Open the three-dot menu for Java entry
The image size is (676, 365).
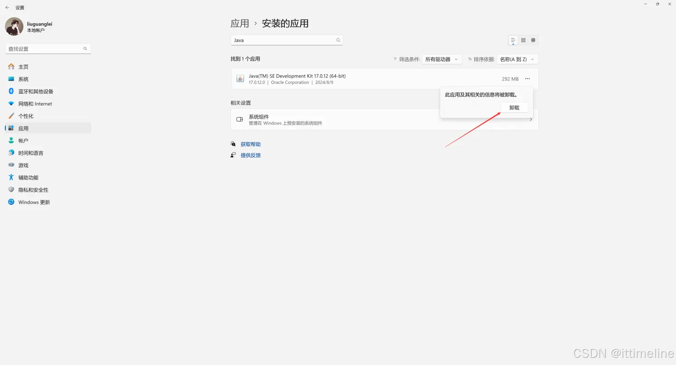point(527,79)
